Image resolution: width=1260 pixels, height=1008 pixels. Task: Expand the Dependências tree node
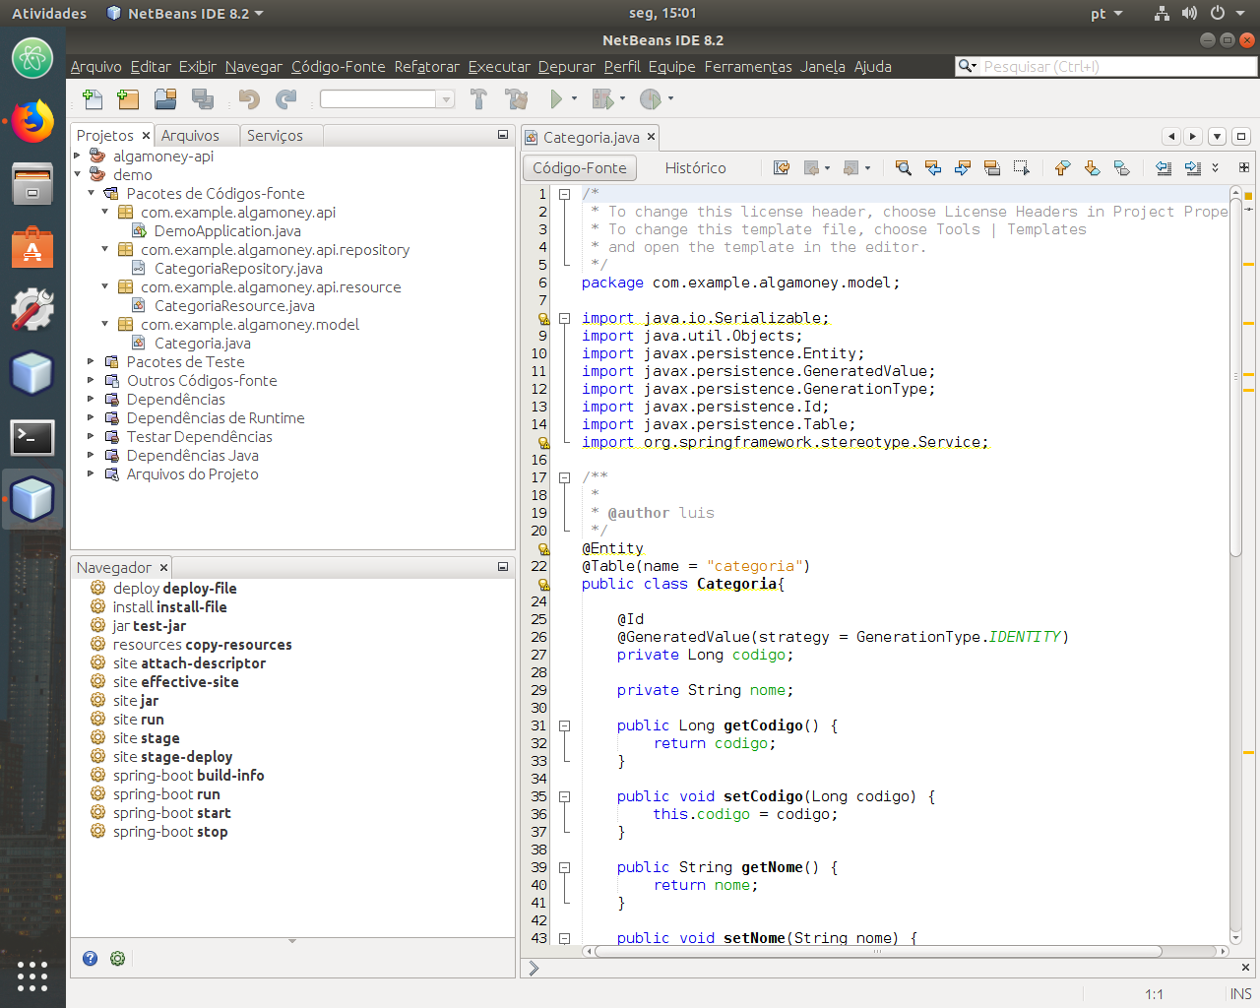coord(92,399)
